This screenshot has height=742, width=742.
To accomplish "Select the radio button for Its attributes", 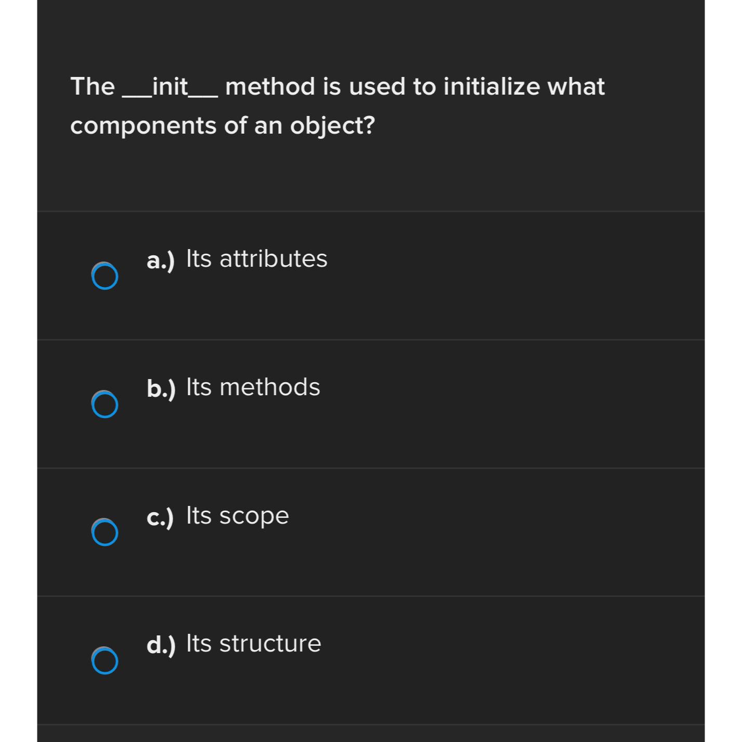I will (x=105, y=276).
